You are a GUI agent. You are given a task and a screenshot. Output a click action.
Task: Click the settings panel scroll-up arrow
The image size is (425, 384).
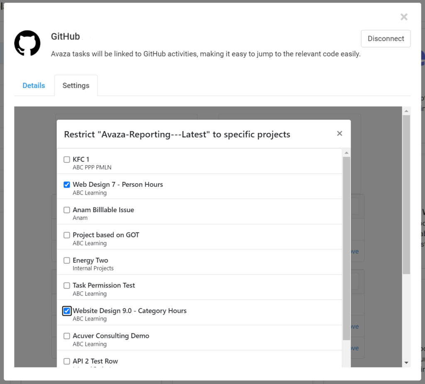tap(406, 111)
